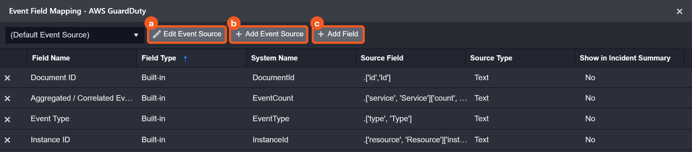Delete the Aggregated / Correlated Event row
Screen dimensions: 692x152
pyautogui.click(x=8, y=98)
